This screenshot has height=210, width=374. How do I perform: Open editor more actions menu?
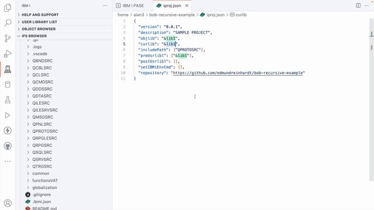click(x=366, y=5)
